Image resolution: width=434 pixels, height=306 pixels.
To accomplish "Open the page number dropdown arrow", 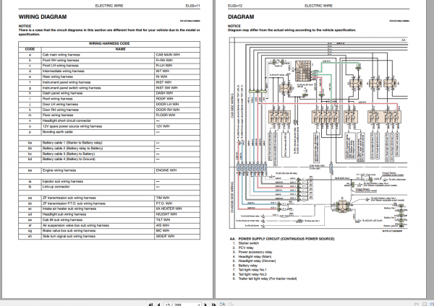I will pyautogui.click(x=200, y=305).
